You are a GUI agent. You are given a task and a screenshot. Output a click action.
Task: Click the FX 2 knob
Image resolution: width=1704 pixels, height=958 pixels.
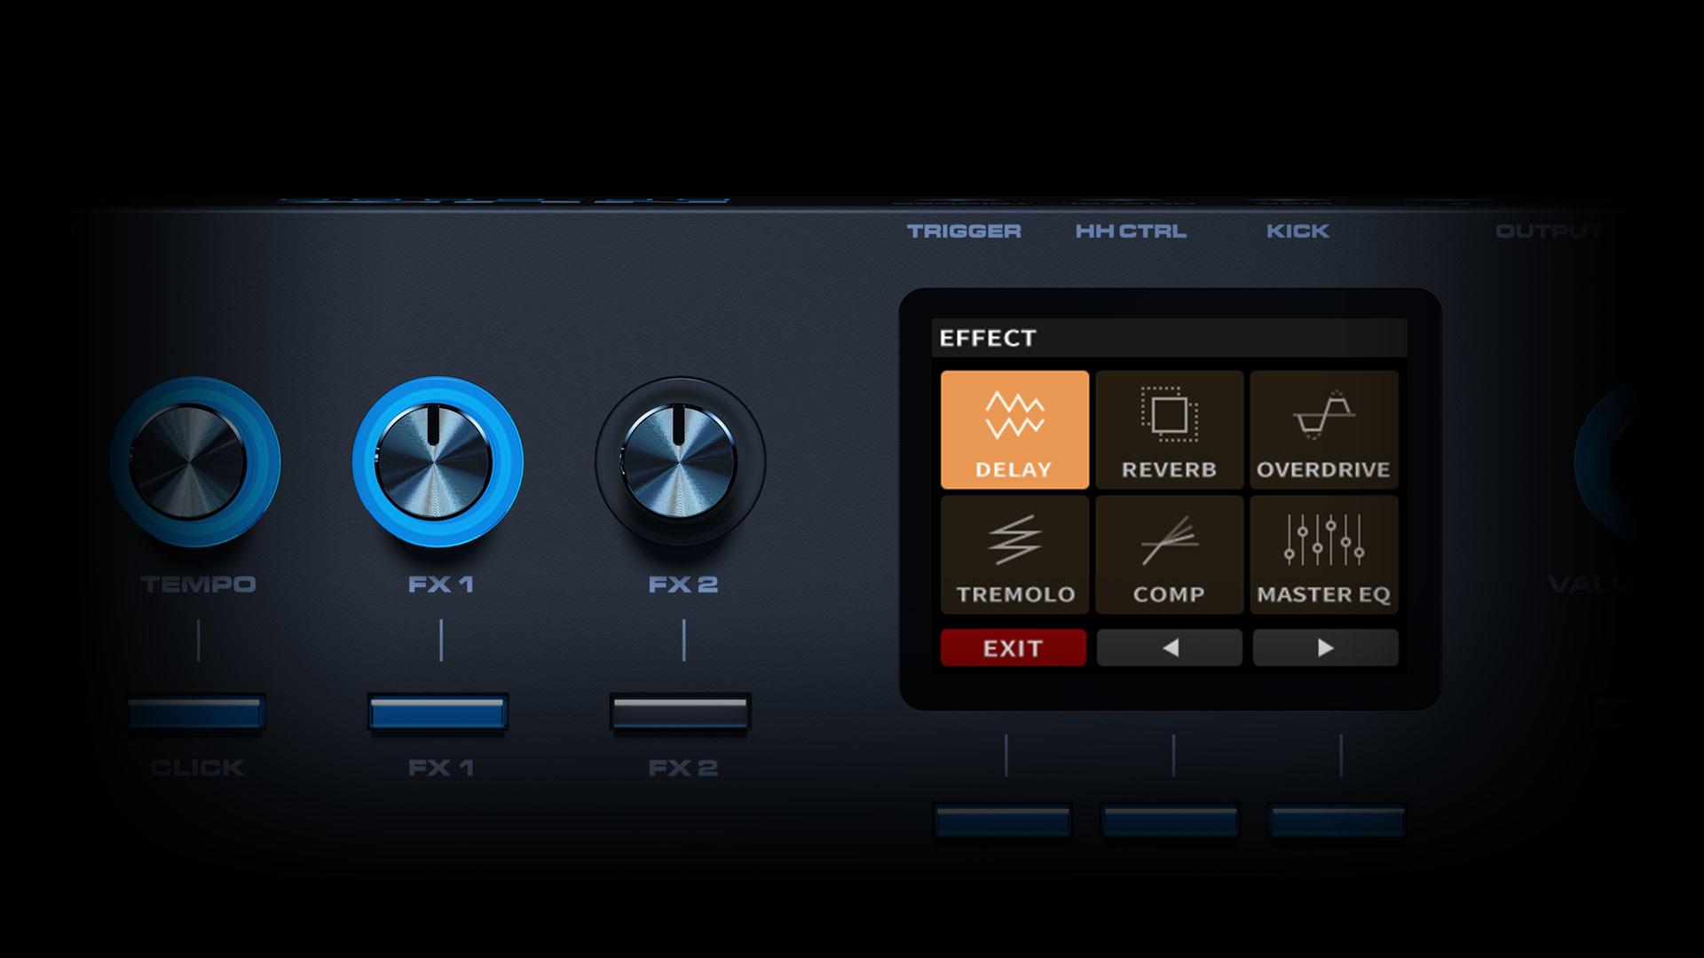point(679,460)
